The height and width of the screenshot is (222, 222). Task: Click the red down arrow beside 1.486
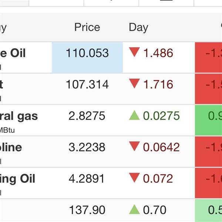134,53
